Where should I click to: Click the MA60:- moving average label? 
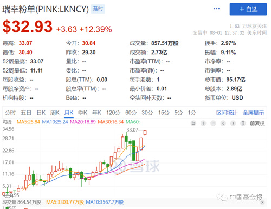pos(133,122)
